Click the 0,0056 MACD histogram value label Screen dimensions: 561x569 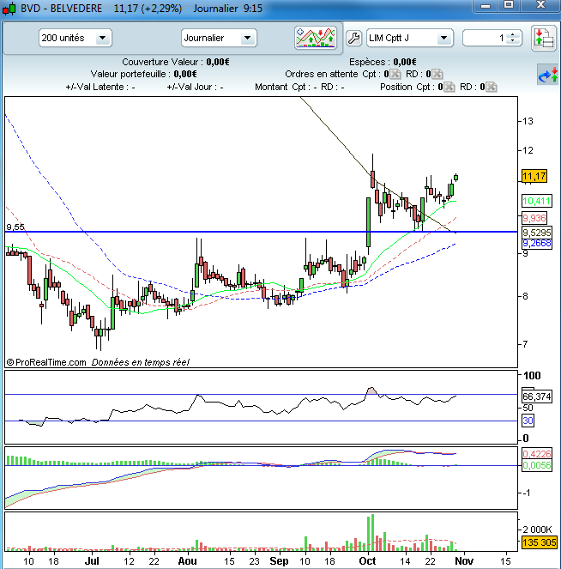(537, 465)
